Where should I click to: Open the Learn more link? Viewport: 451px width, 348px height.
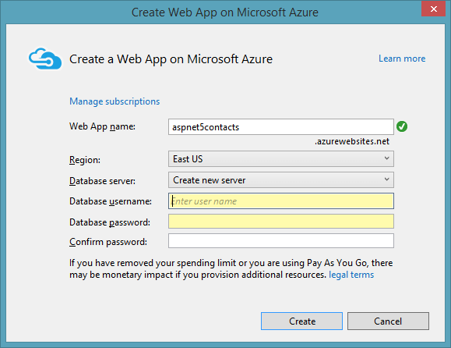402,59
